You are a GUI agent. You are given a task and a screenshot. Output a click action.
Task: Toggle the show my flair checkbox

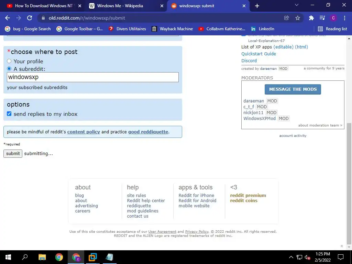(x=243, y=35)
